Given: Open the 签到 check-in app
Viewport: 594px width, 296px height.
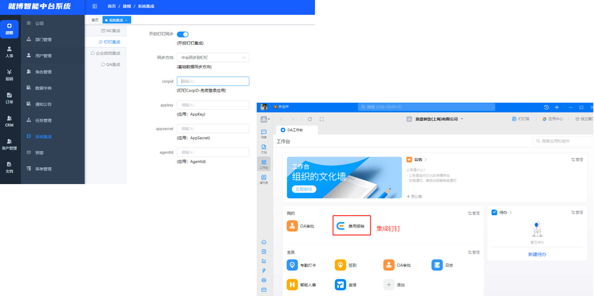Looking at the screenshot, I should [x=341, y=265].
